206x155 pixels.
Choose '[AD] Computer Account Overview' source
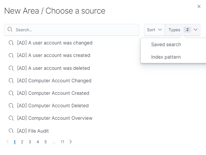coord(55,118)
